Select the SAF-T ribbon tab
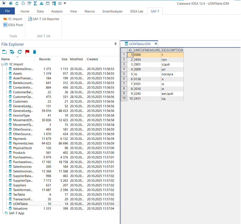The height and width of the screenshot is (224, 241). tap(155, 11)
